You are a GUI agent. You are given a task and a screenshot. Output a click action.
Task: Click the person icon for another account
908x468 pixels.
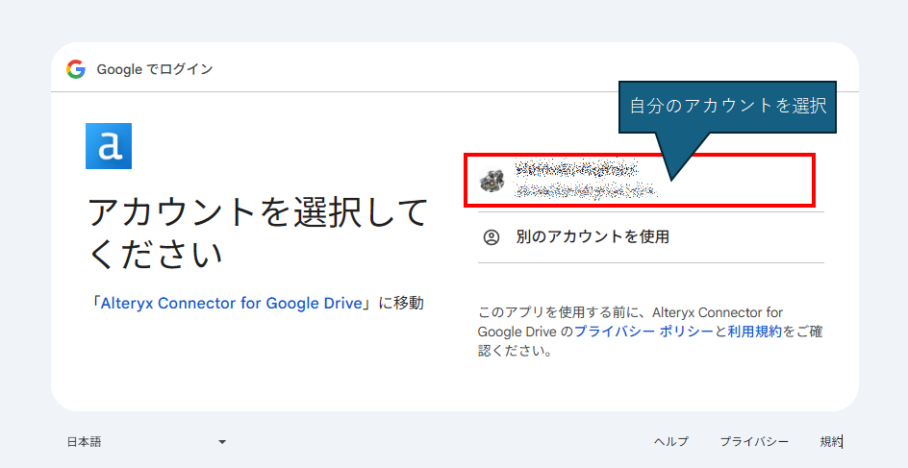pyautogui.click(x=492, y=237)
